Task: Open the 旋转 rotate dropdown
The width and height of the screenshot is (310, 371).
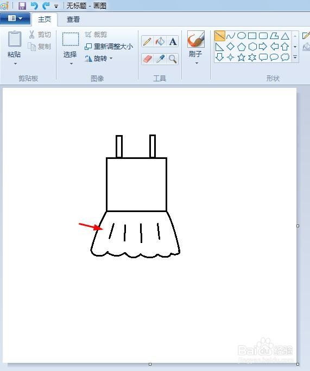Action: click(x=99, y=58)
